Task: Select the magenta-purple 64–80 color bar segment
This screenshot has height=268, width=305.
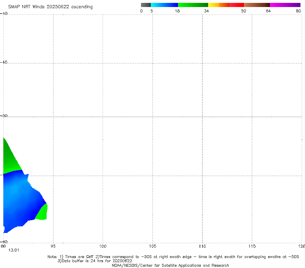Action: [285, 5]
